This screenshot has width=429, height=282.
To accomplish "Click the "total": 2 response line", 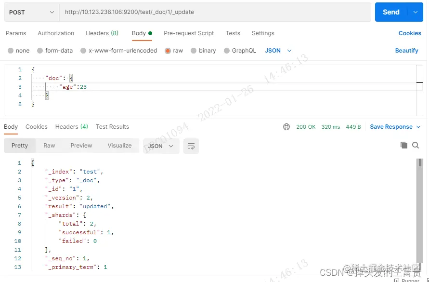I will pyautogui.click(x=78, y=224).
